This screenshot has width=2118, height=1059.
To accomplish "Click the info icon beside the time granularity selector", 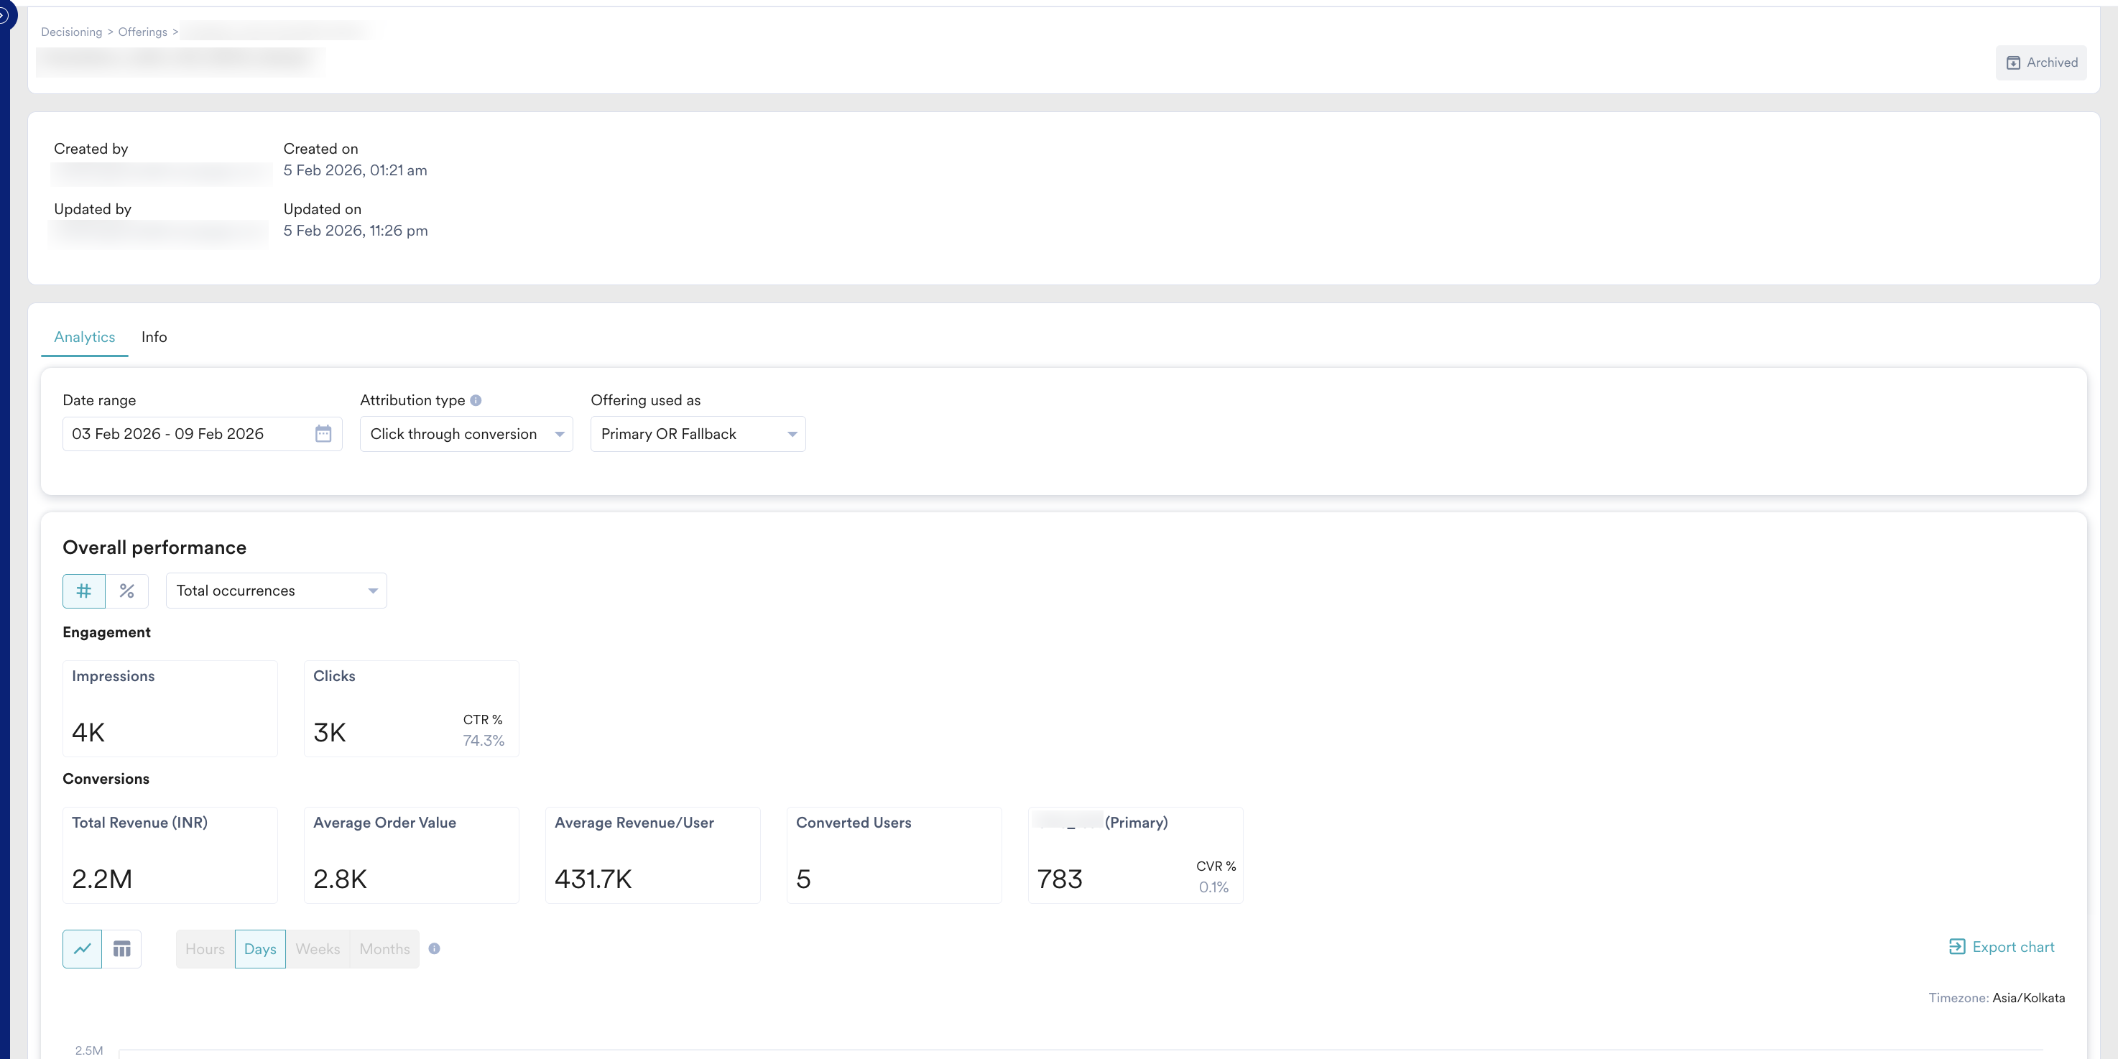I will 435,948.
